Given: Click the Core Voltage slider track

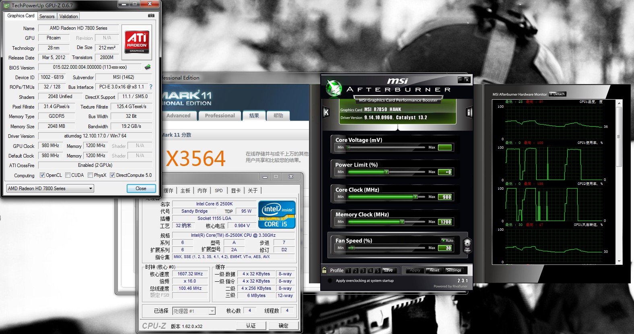Looking at the screenshot, I should click(386, 148).
